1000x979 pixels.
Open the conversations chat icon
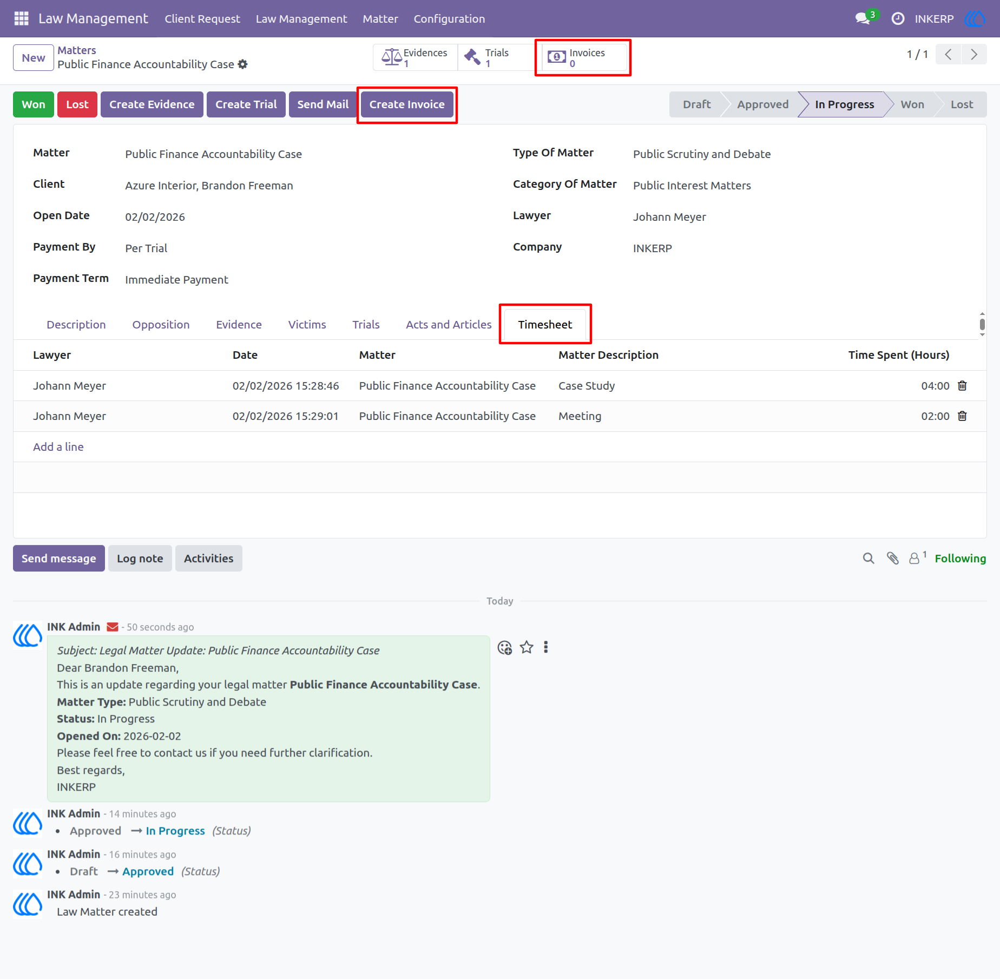click(x=862, y=18)
